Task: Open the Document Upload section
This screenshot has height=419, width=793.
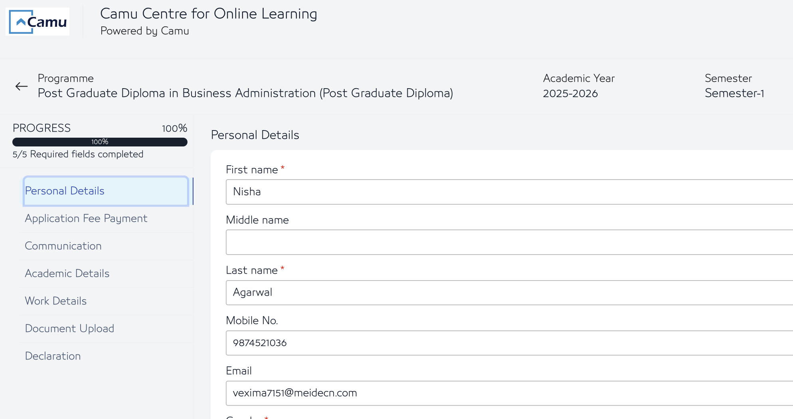Action: coord(69,328)
